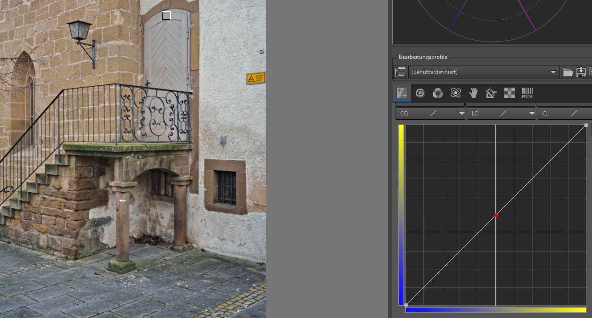Screen dimensions: 592x318
Task: Toggle the profile fill mode button
Action: tap(400, 72)
